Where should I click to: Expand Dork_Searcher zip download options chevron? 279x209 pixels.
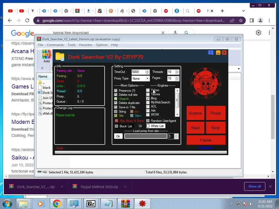[62, 187]
